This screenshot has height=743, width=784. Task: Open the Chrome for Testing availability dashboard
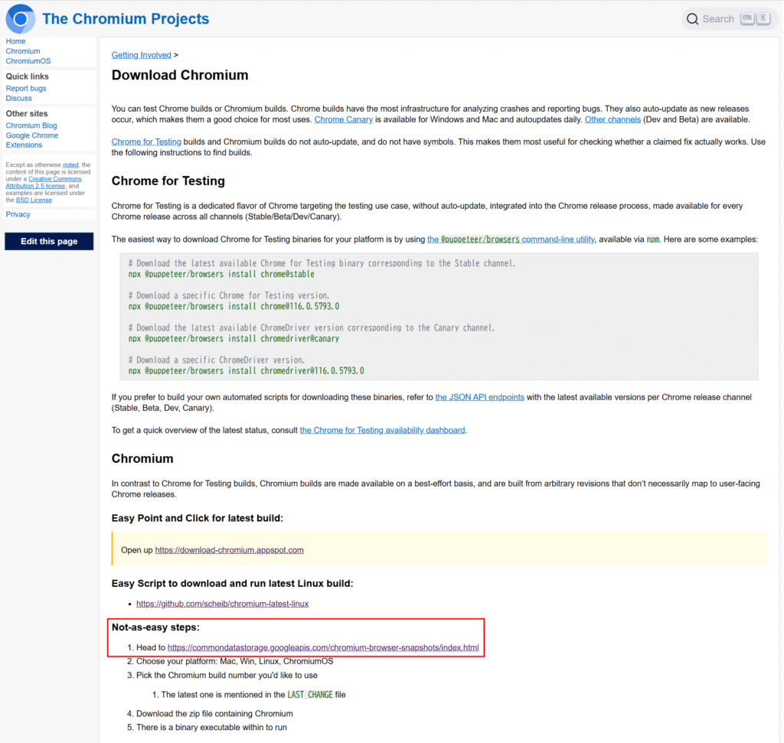(x=382, y=430)
